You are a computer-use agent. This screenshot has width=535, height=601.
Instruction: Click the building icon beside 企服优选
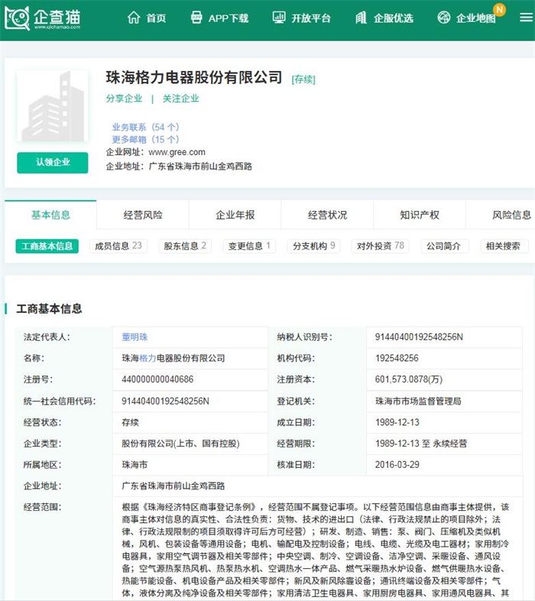[x=361, y=18]
